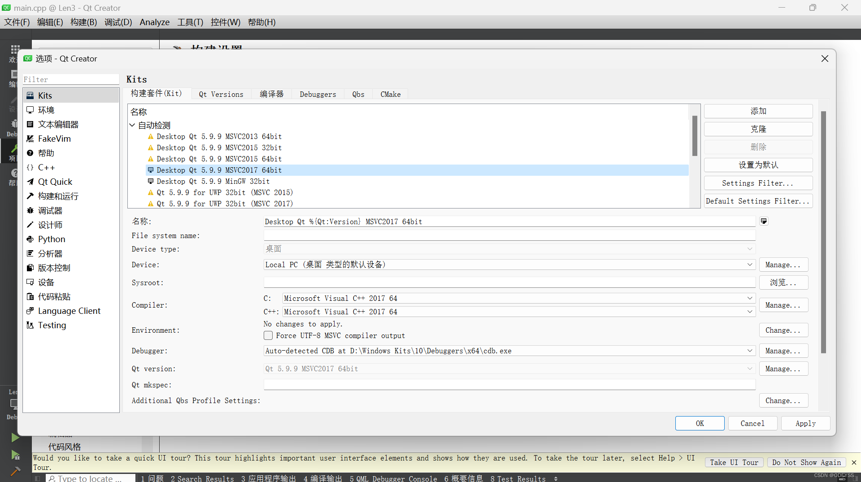Open the Python settings category
Image resolution: width=861 pixels, height=482 pixels.
71,239
